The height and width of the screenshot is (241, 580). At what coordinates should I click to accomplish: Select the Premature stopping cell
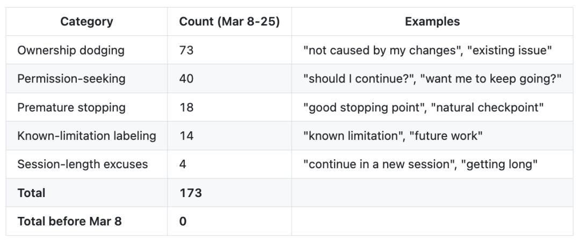[71, 107]
